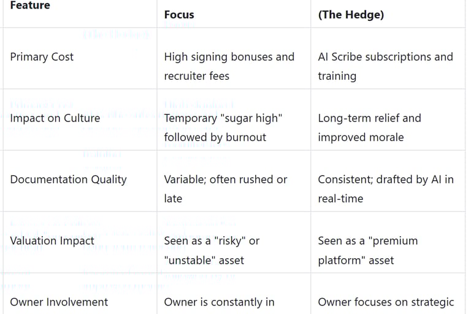
Task: Select the (The Hedge) column header
Action: click(351, 15)
